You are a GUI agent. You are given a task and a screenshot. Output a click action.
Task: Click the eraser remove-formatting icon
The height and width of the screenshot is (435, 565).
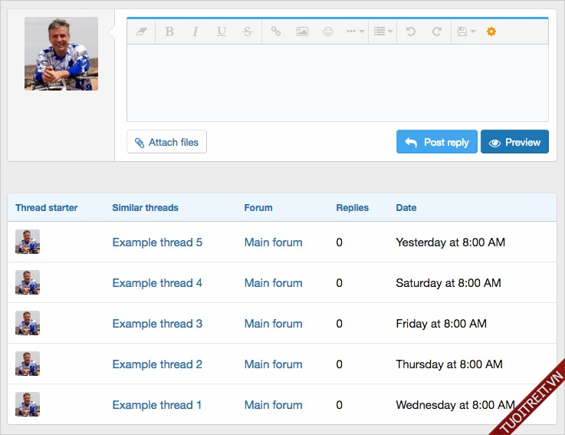coord(141,31)
